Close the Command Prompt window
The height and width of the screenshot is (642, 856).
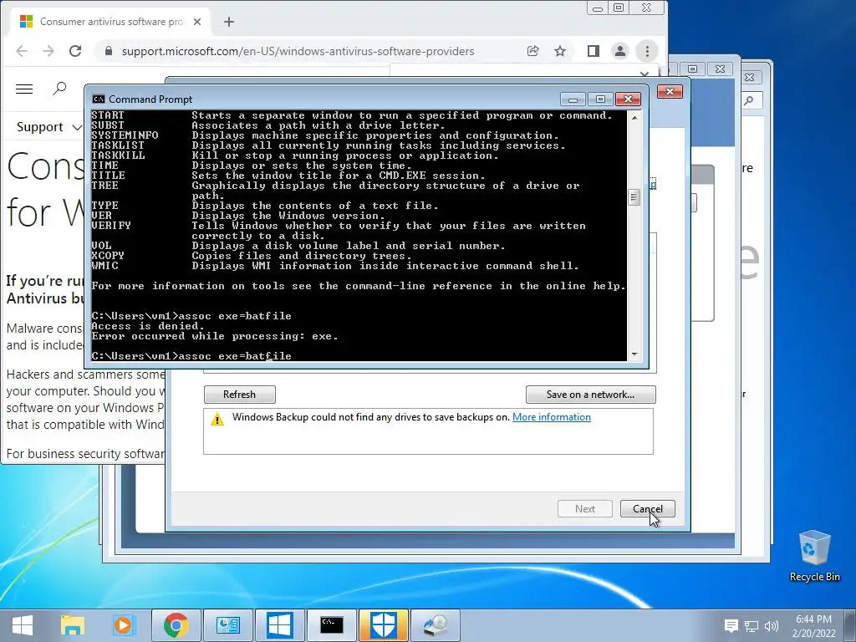(629, 99)
